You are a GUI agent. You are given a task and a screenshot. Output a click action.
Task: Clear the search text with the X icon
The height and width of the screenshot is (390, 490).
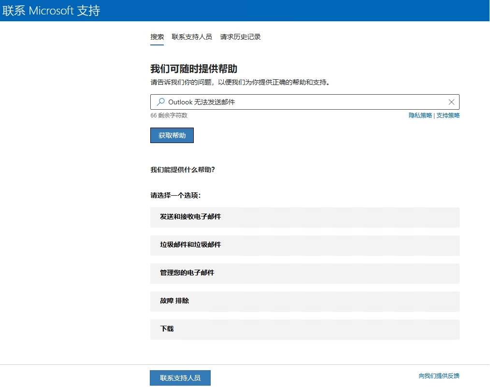(451, 102)
